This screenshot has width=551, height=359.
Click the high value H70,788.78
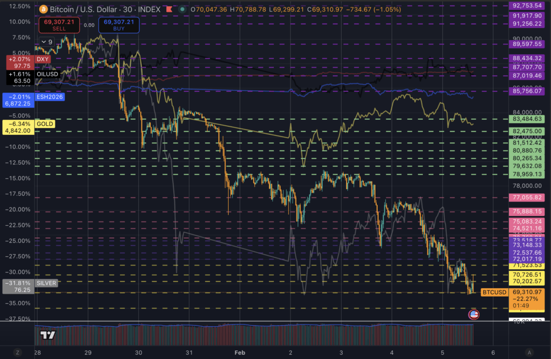248,10
